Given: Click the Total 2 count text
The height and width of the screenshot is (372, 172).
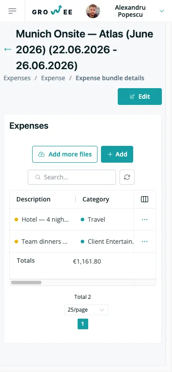Looking at the screenshot, I should pyautogui.click(x=82, y=297).
